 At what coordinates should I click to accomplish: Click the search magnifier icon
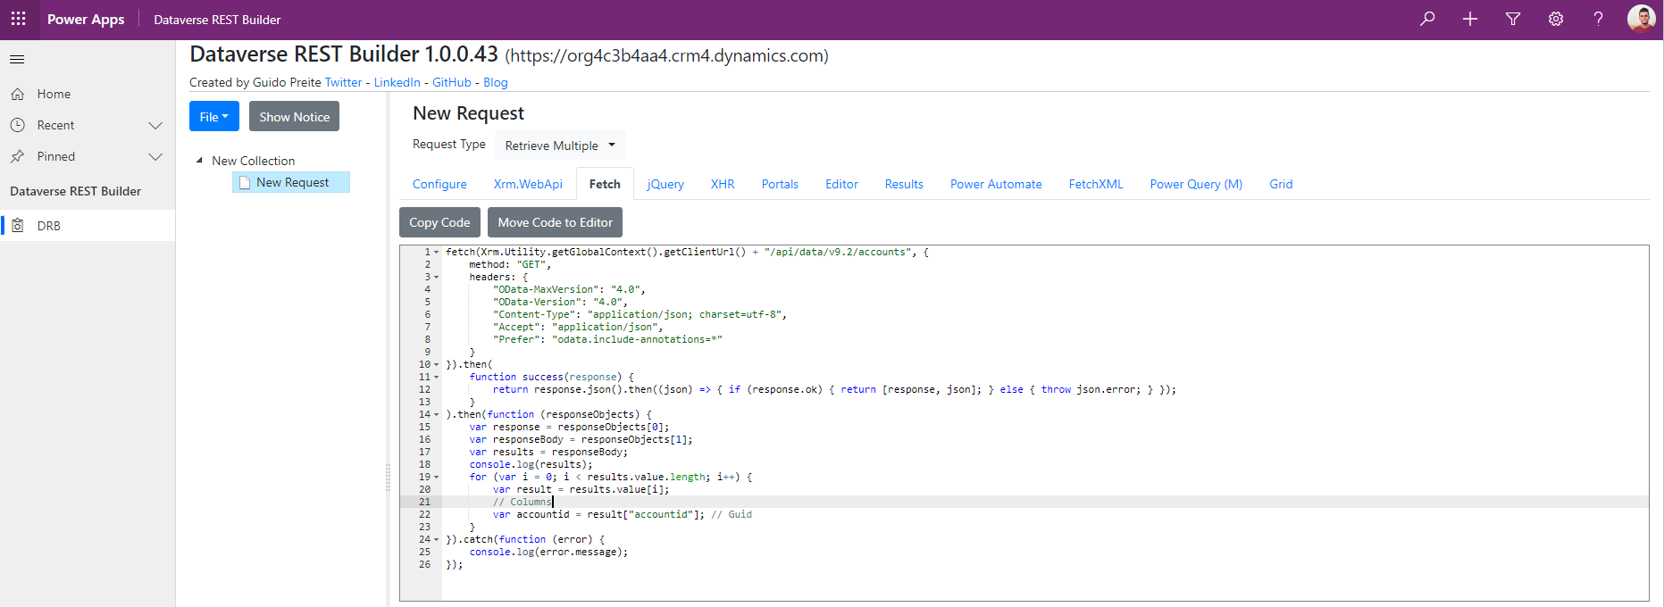[x=1427, y=19]
